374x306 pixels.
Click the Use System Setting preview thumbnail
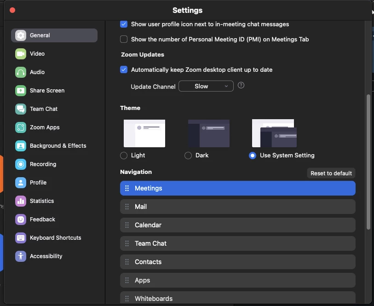tap(274, 133)
